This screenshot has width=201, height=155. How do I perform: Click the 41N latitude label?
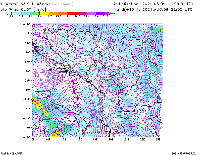(x=28, y=109)
